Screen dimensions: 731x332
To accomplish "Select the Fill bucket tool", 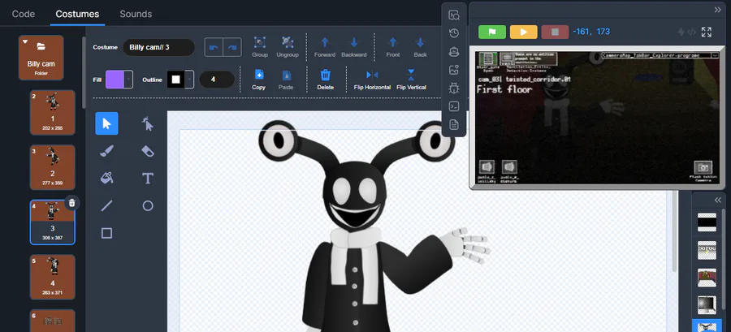I will (x=106, y=178).
